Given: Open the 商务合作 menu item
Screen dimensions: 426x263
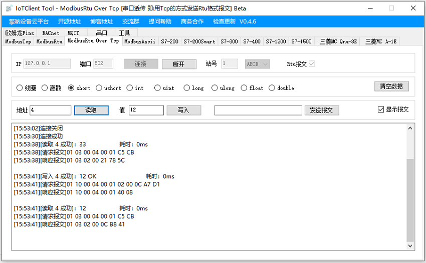Looking at the screenshot, I should [x=192, y=21].
